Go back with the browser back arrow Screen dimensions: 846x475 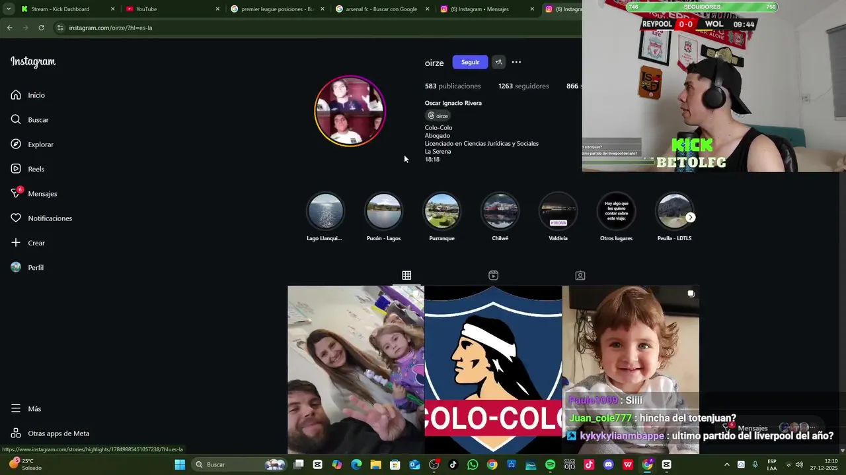9,28
